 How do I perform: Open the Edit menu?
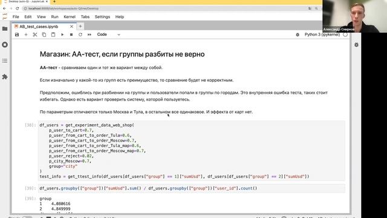(28, 17)
